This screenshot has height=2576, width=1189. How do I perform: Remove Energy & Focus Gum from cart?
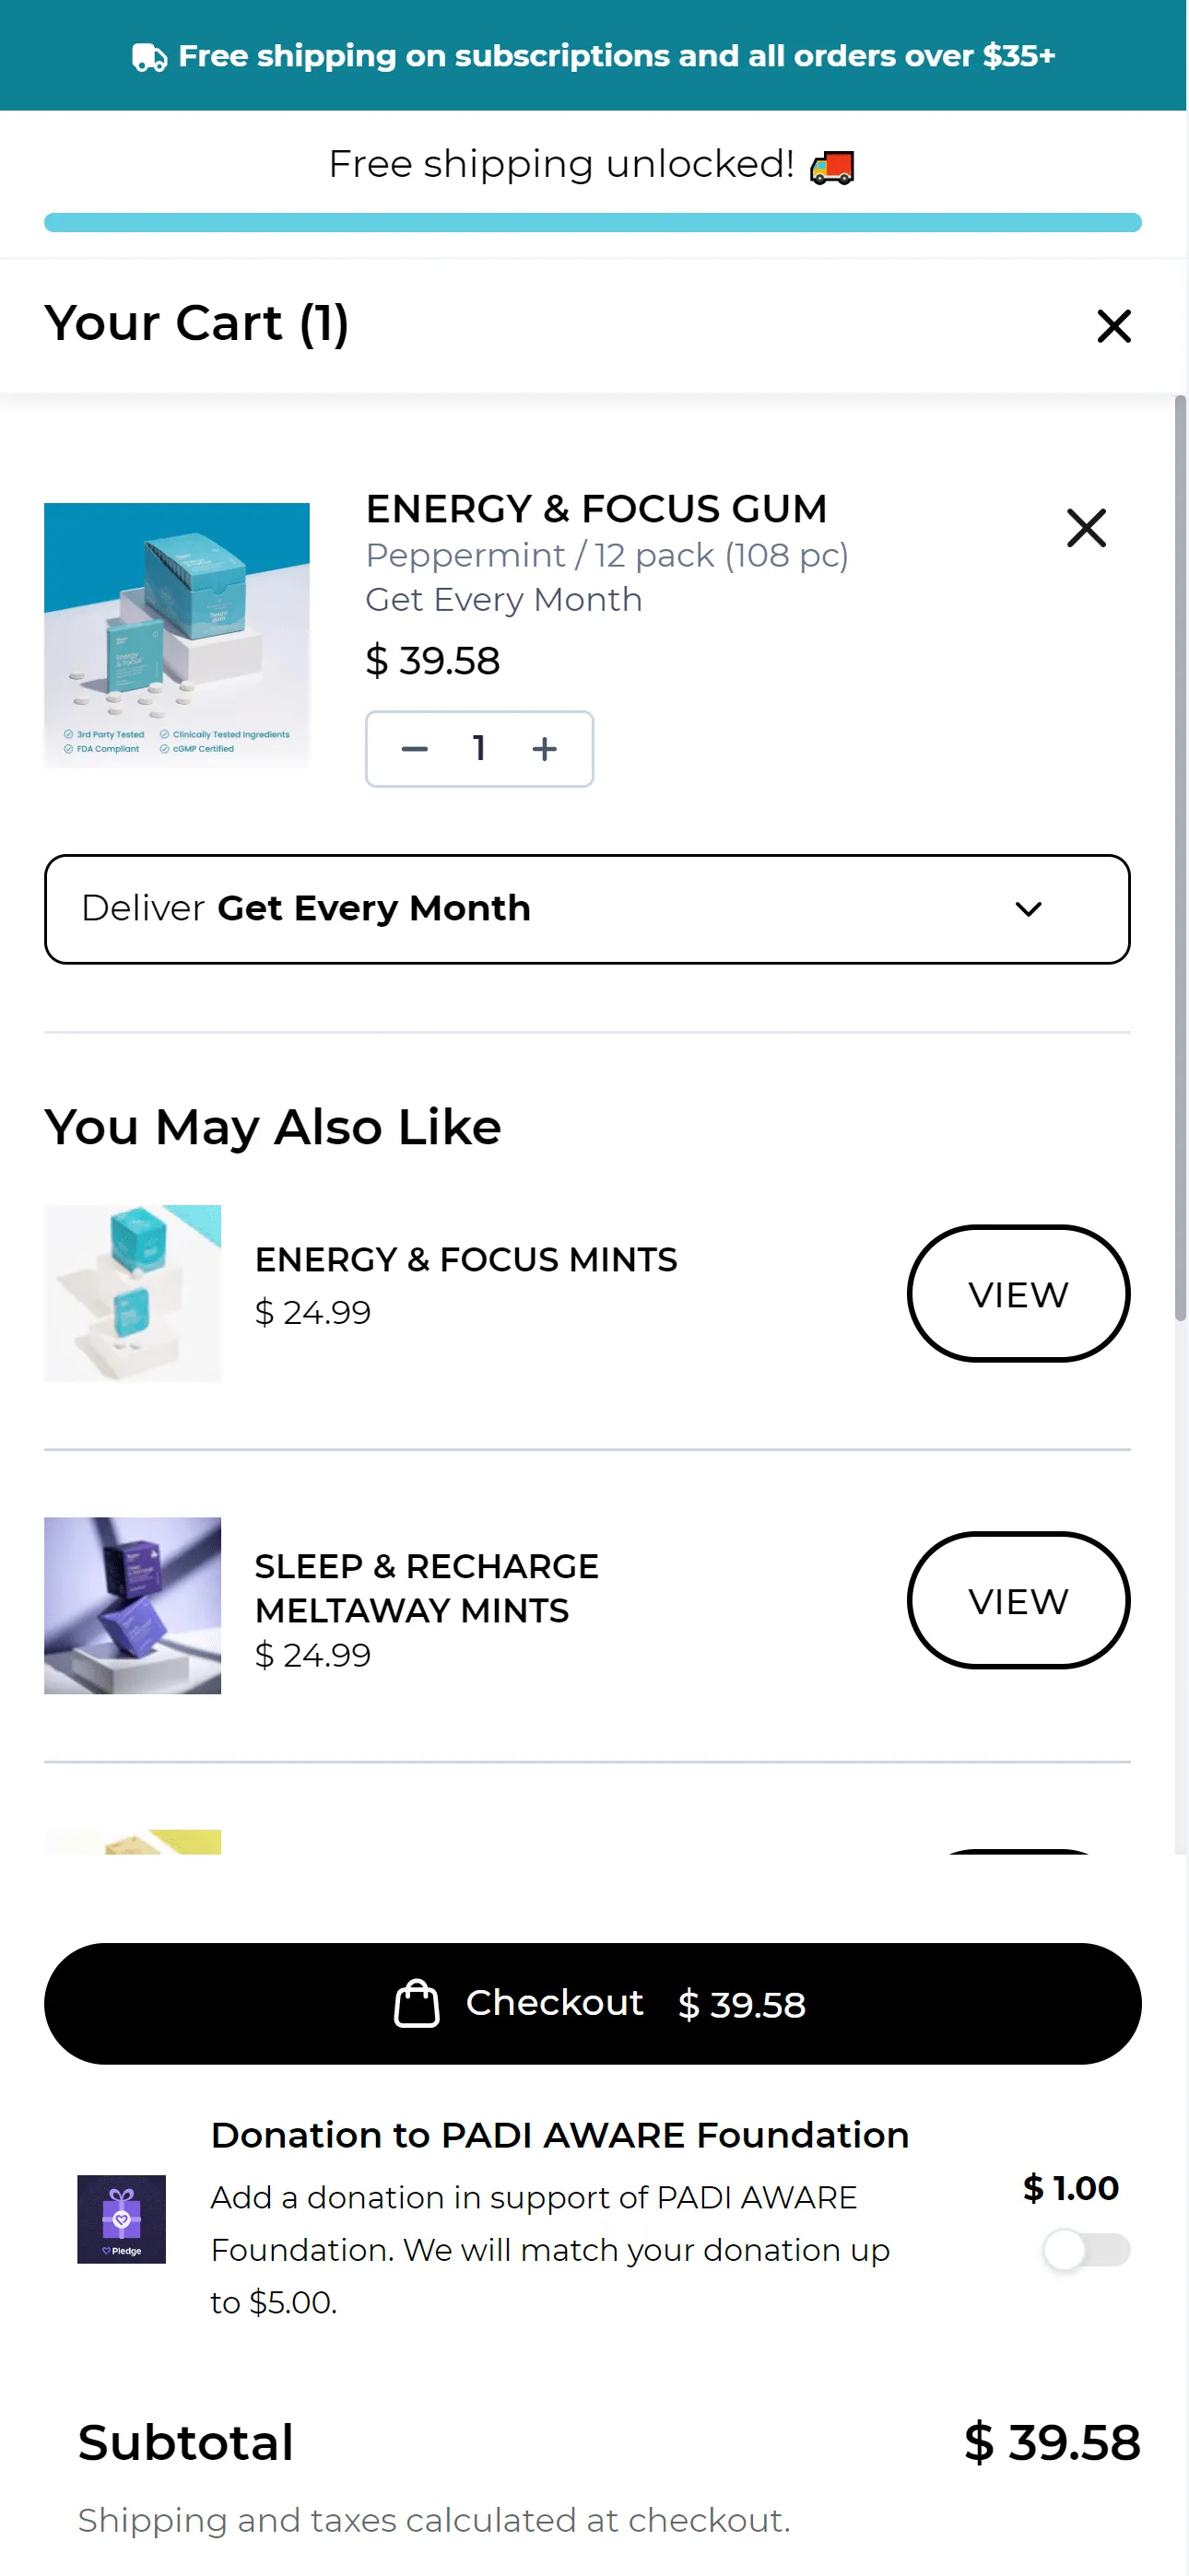point(1086,528)
